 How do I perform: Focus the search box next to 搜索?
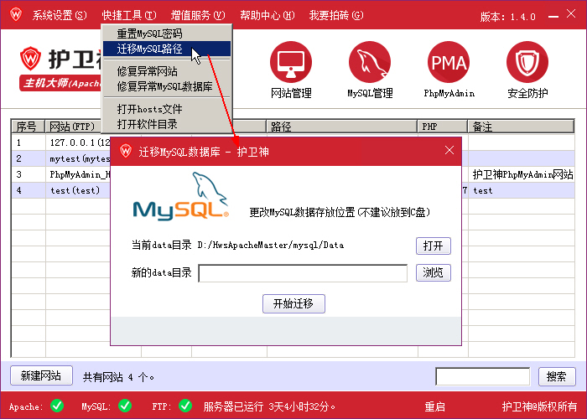[x=482, y=376]
